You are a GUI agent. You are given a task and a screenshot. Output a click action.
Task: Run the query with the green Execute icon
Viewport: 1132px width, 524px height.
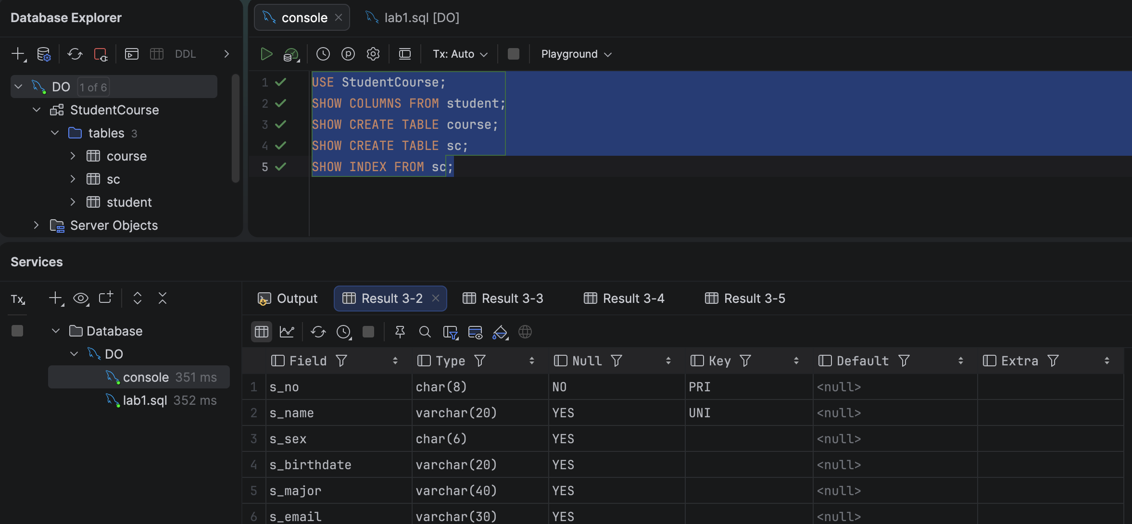tap(266, 54)
